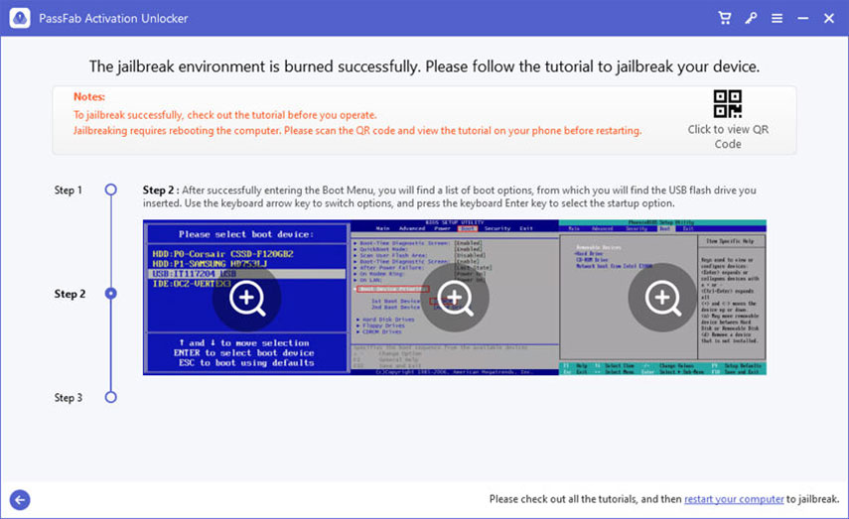The width and height of the screenshot is (849, 519).
Task: Switch to the Step 1 label
Action: pos(69,190)
